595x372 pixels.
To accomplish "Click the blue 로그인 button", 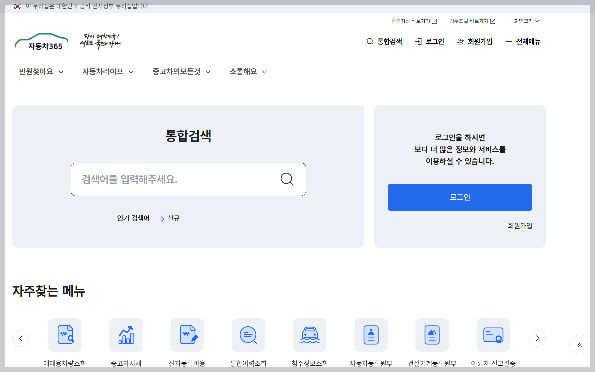I will [460, 197].
